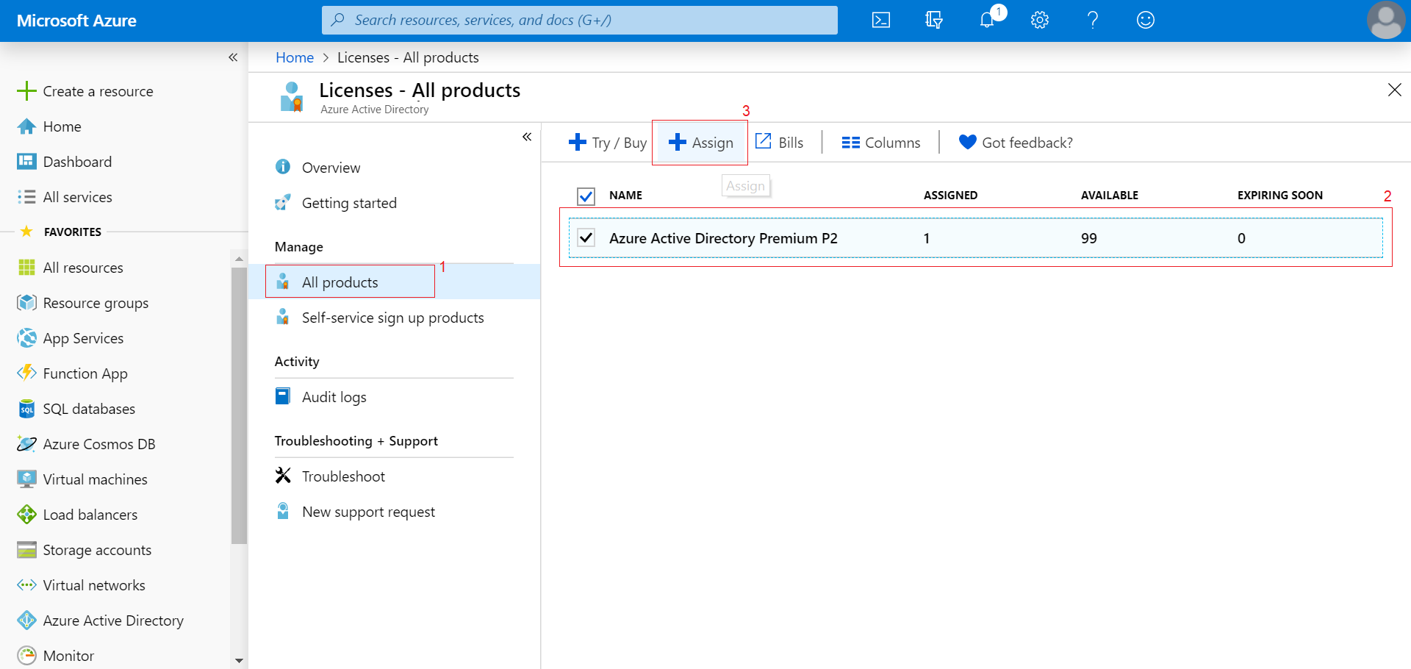Open Cloud Shell from the top bar

pos(880,20)
